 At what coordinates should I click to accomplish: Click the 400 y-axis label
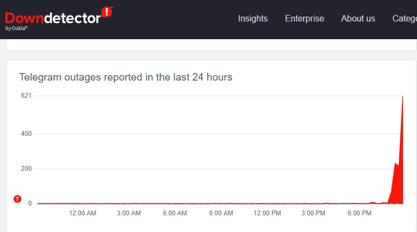26,134
